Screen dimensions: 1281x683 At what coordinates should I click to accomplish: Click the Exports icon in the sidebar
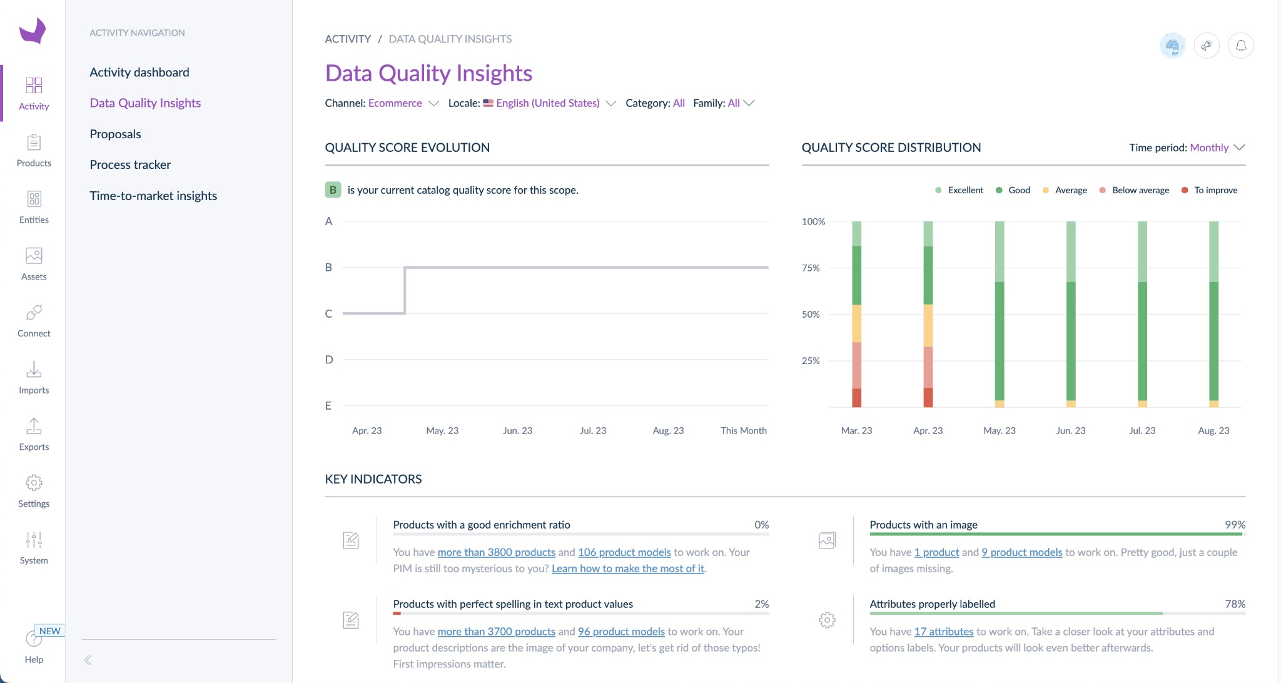tap(34, 432)
